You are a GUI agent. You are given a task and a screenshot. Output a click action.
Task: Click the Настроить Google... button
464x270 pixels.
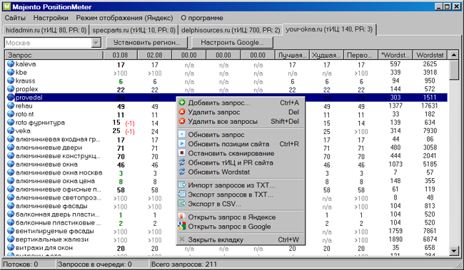(232, 43)
